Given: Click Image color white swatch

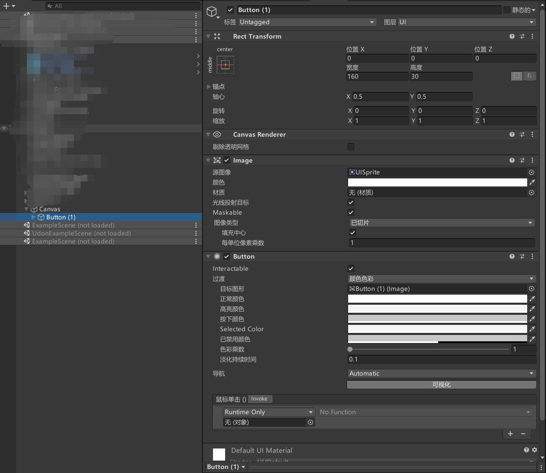Looking at the screenshot, I should 437,182.
